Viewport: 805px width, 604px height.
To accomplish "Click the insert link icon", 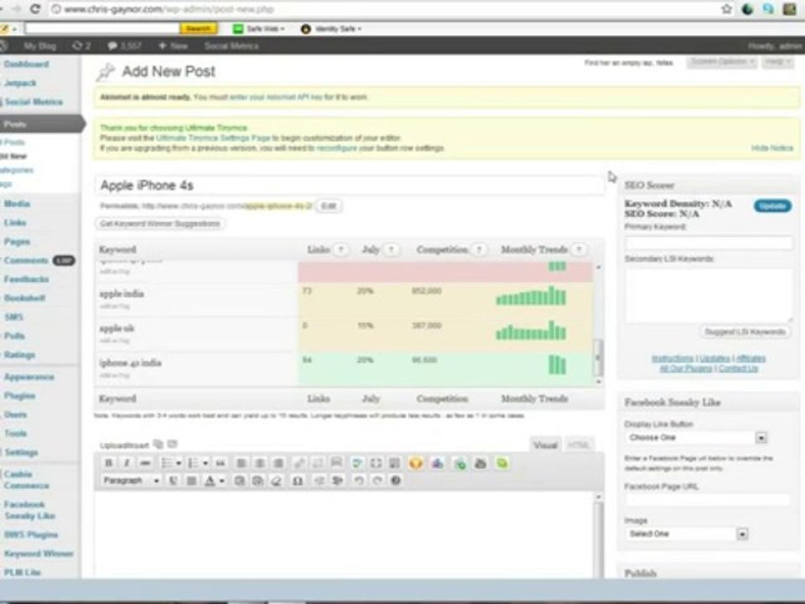I will [299, 463].
